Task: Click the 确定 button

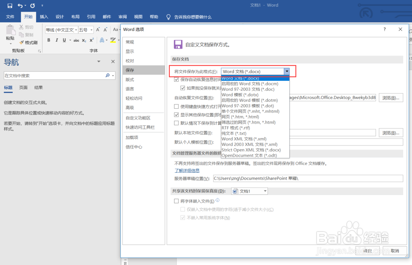Action: click(368, 251)
